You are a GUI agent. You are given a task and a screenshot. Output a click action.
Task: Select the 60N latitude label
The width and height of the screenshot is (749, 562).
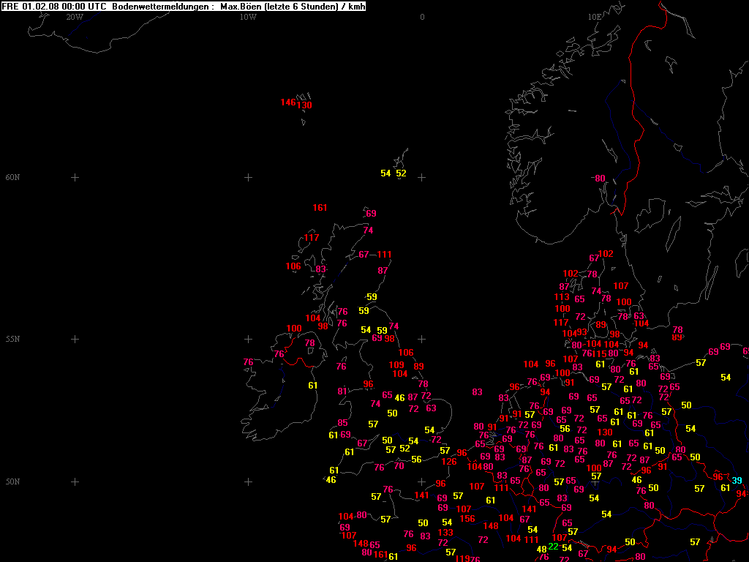[13, 178]
